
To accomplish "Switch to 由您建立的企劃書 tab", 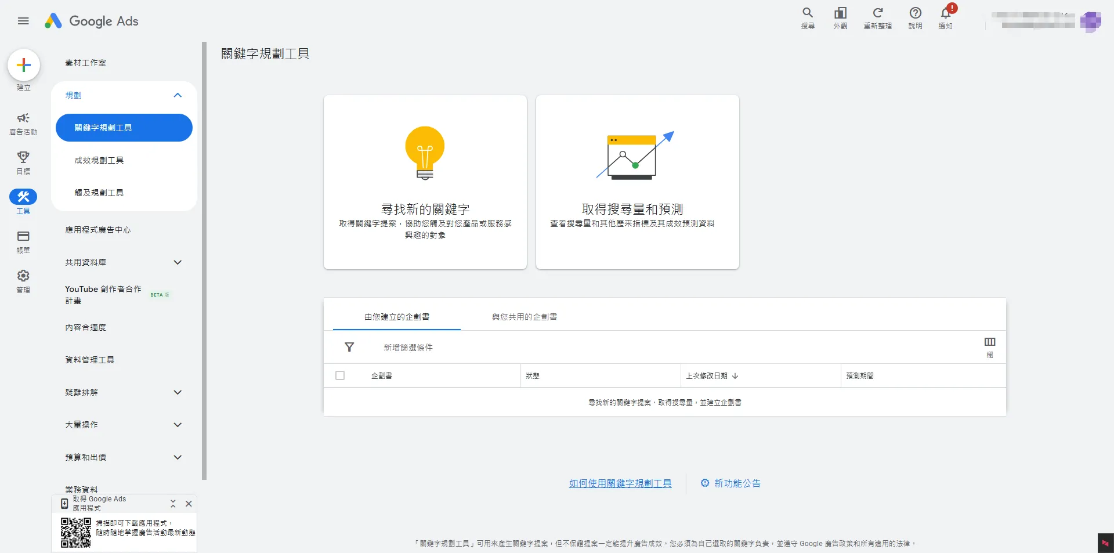I will [397, 317].
